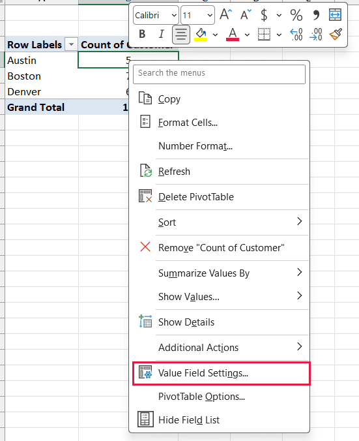
Task: Click the Copy icon
Action: click(x=145, y=98)
